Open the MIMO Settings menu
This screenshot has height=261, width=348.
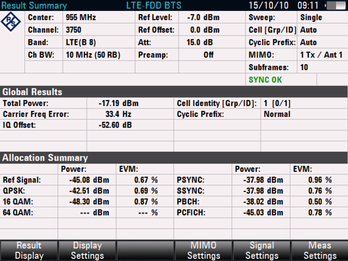coord(203,251)
